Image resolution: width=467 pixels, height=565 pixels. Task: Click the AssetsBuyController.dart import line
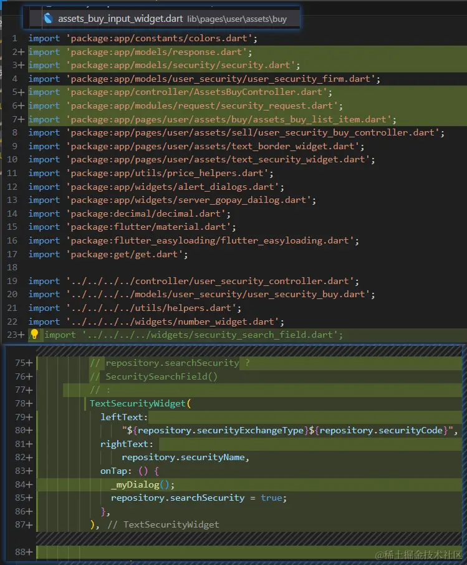click(x=180, y=92)
